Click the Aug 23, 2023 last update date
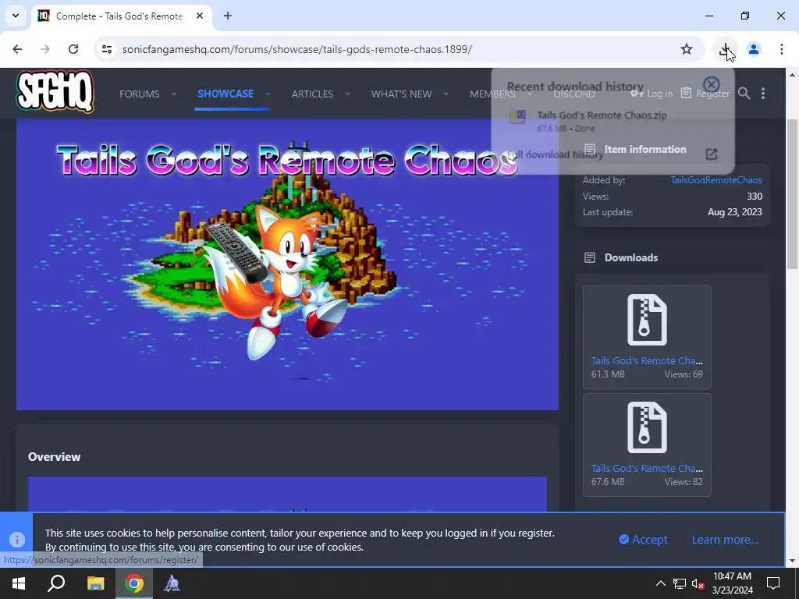The width and height of the screenshot is (799, 599). [734, 212]
